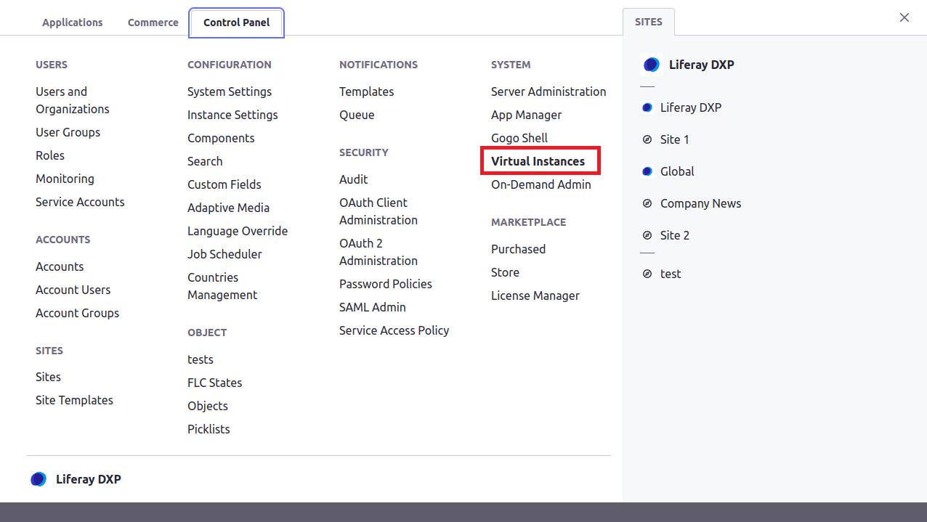Open Instance Settings
The image size is (927, 522).
232,115
